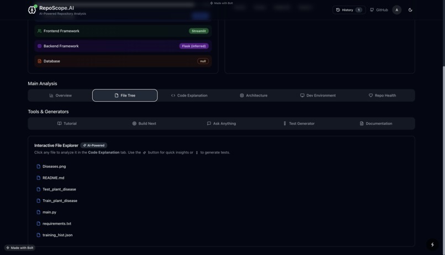Click the Backend Framework purple icon
Screen dimensions: 445x255
39,46
